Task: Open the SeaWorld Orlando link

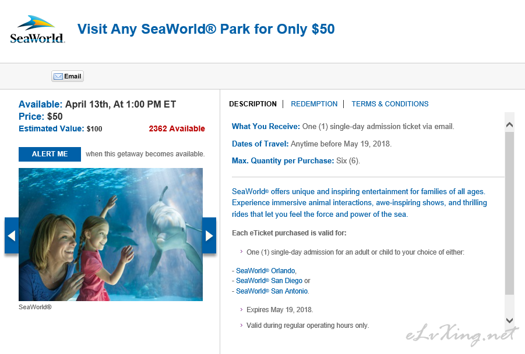Action: pos(266,270)
